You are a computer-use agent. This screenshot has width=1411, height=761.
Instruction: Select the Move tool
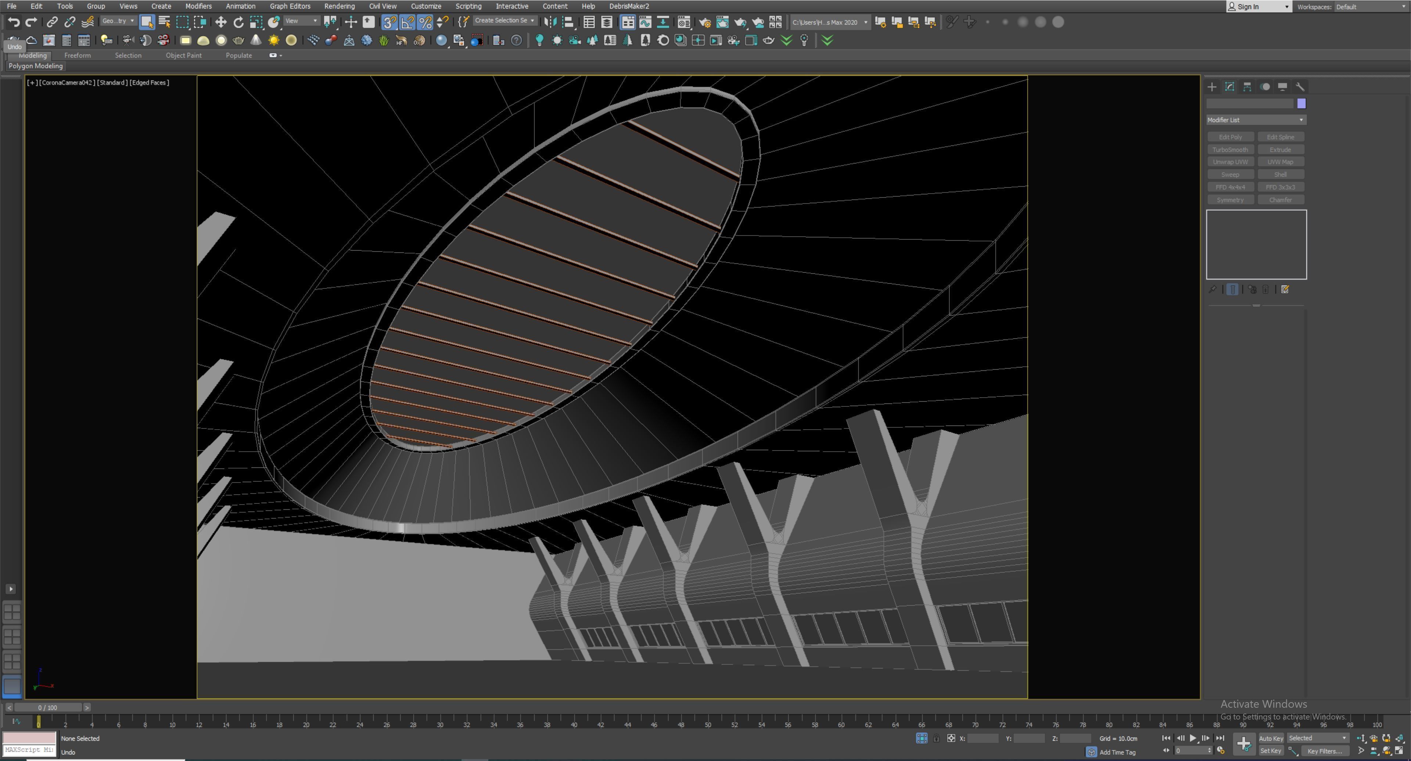(x=220, y=22)
